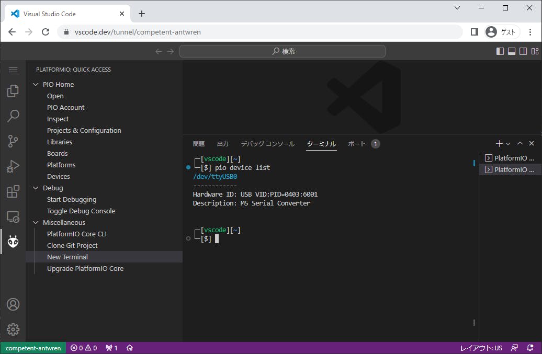Screen dimensions: 542x354
Task: Open the Source Control view
Action: (x=13, y=141)
